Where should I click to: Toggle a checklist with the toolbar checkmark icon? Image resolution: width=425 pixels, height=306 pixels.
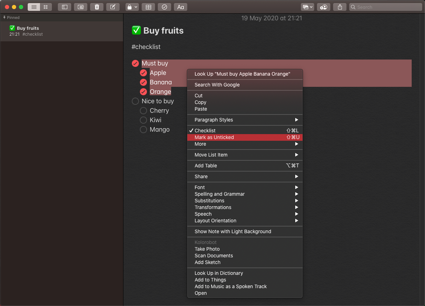(164, 7)
